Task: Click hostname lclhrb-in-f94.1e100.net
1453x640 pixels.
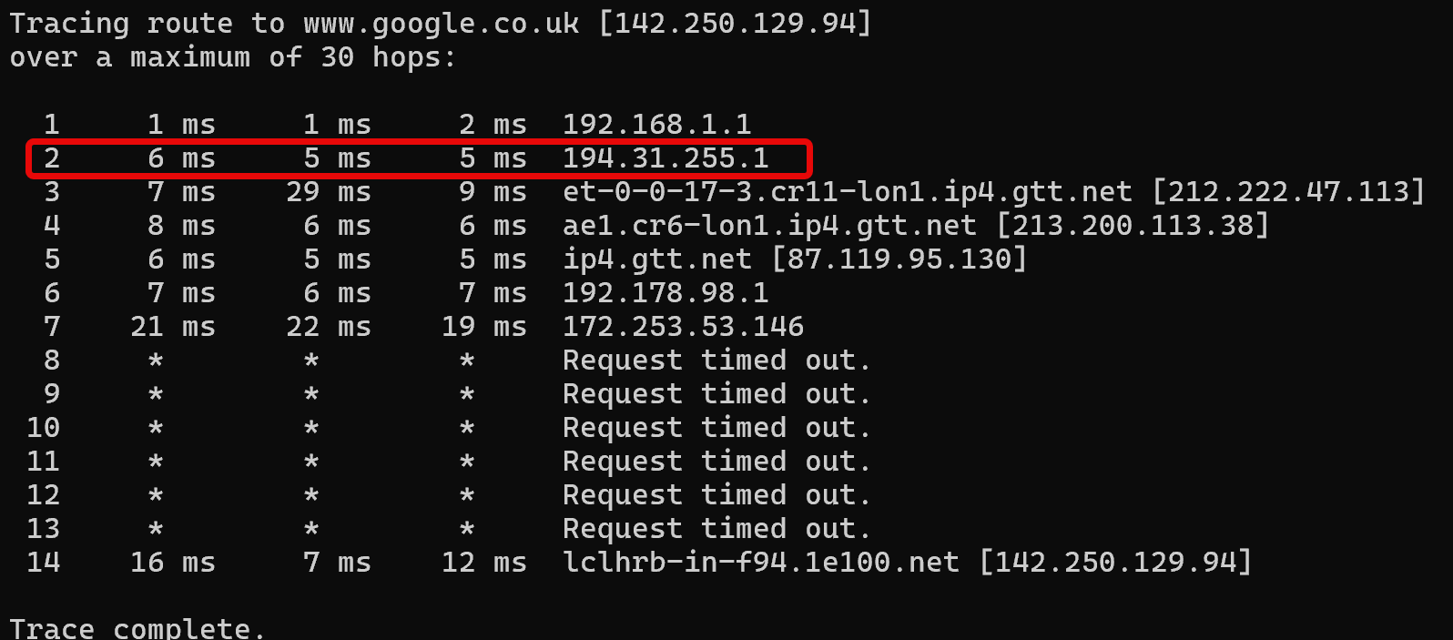Action: (761, 562)
